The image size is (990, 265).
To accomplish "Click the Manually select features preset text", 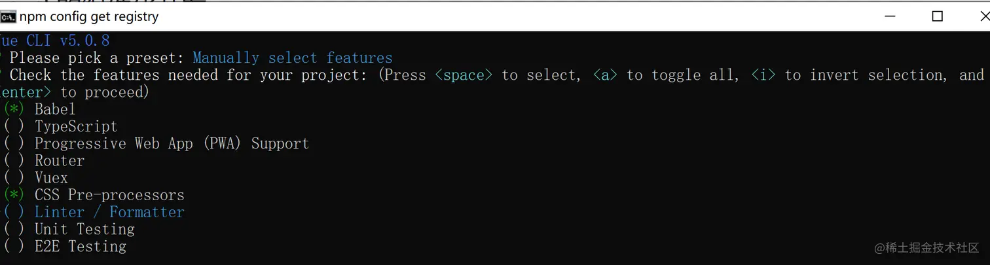I will pos(293,58).
